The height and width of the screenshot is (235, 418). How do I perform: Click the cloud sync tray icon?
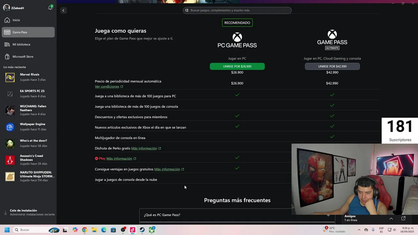[x=366, y=230]
